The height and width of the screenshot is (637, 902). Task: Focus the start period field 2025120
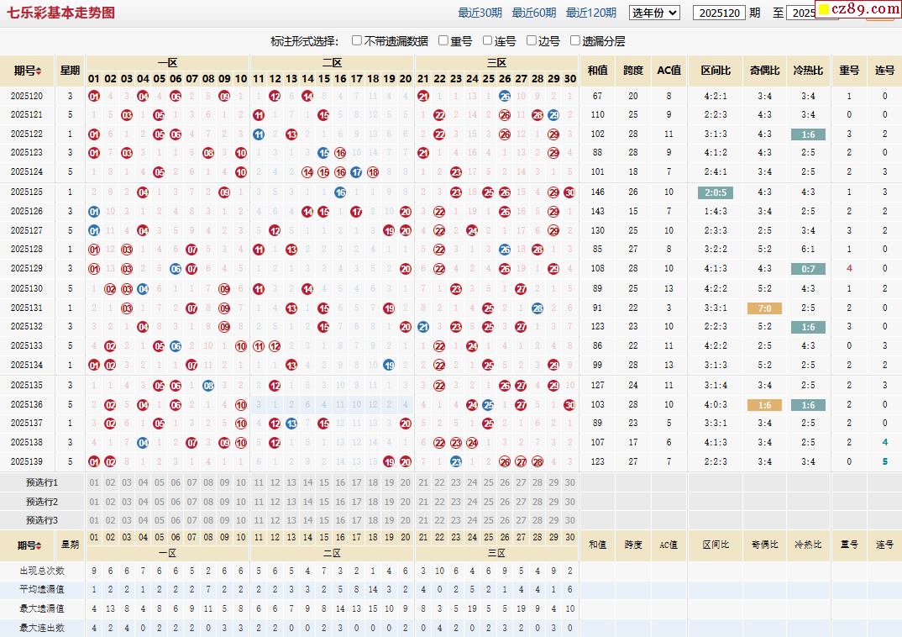coord(719,13)
